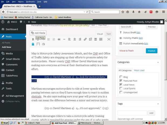Image resolution: width=167 pixels, height=125 pixels.
Task: Open the Howdy, Ashlyn Rhodes account menu
Action: 150,22
